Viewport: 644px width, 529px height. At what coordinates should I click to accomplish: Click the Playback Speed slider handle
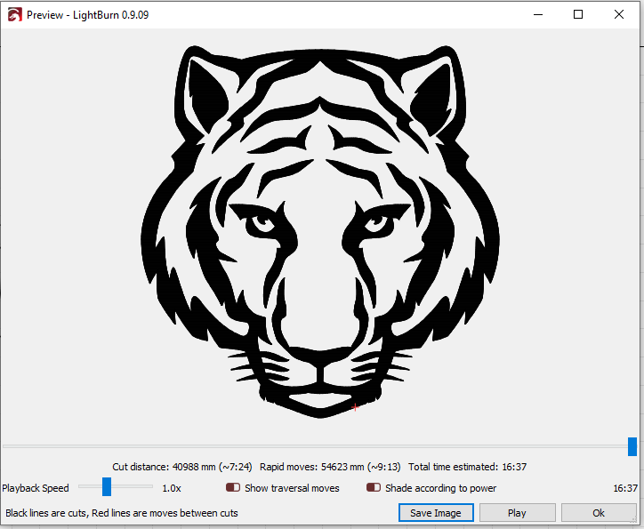[x=106, y=487]
